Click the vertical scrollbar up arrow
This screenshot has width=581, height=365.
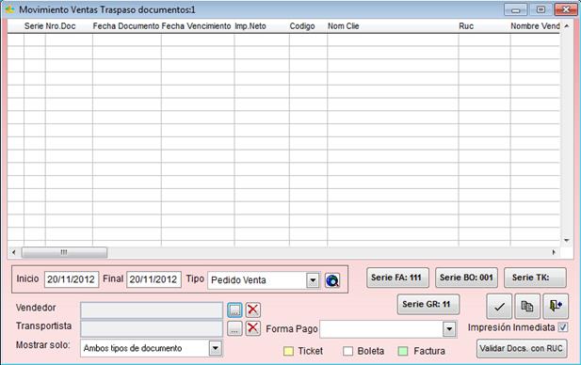(567, 26)
